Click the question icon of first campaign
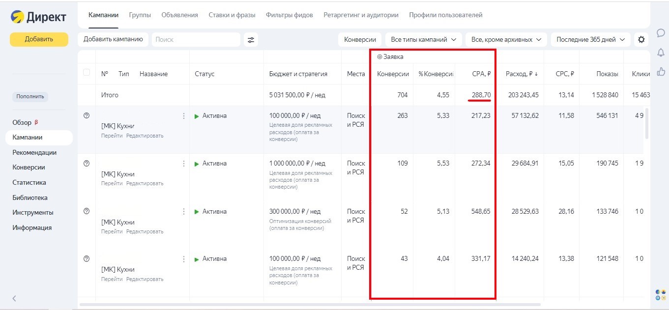The image size is (669, 310). point(87,115)
